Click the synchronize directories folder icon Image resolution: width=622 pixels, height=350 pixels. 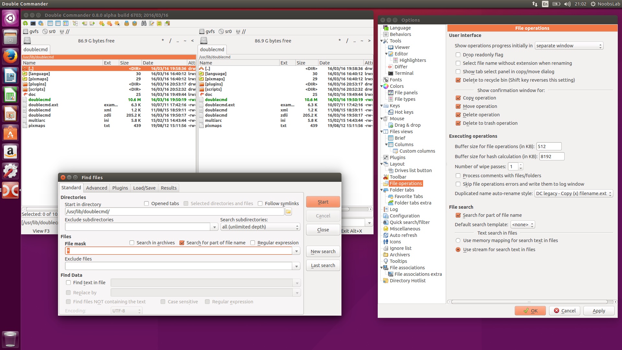coord(159,23)
